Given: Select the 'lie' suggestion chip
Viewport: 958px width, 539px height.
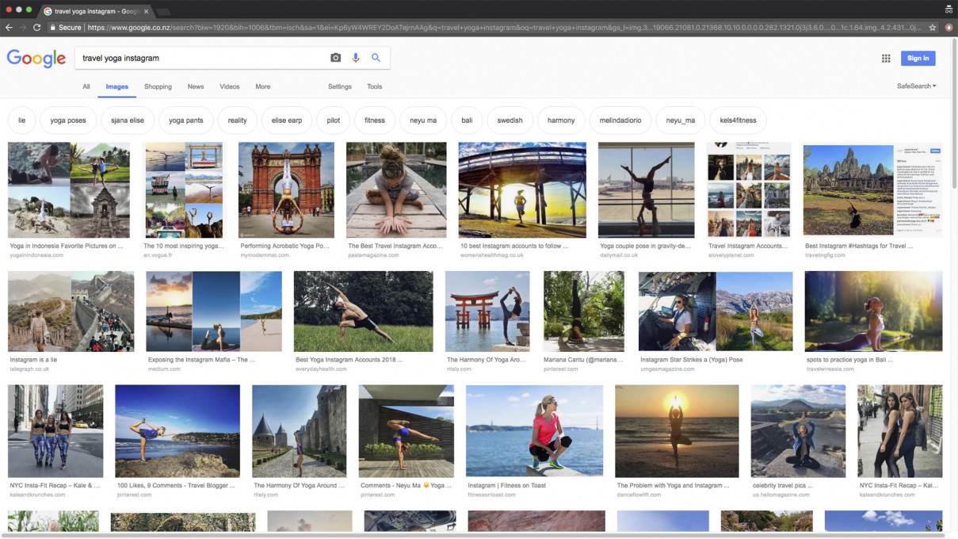Looking at the screenshot, I should 21,120.
